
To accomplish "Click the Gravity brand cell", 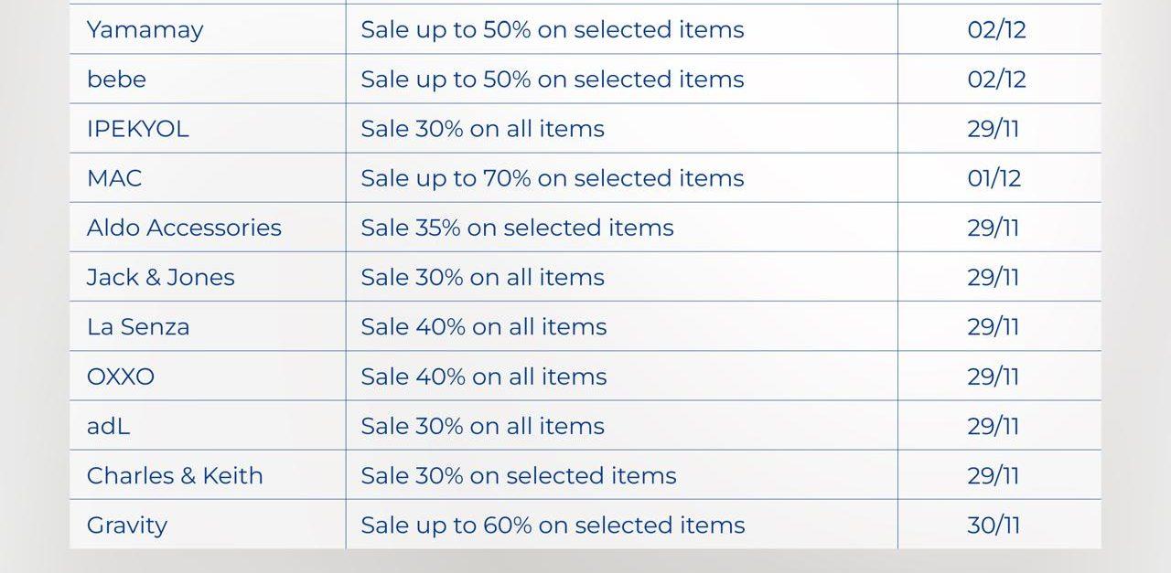I will [x=127, y=525].
